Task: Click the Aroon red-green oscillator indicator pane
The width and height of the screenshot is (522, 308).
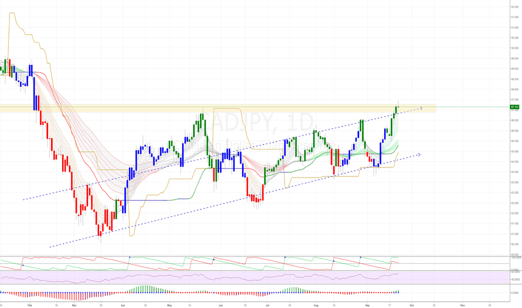Action: tap(255, 263)
